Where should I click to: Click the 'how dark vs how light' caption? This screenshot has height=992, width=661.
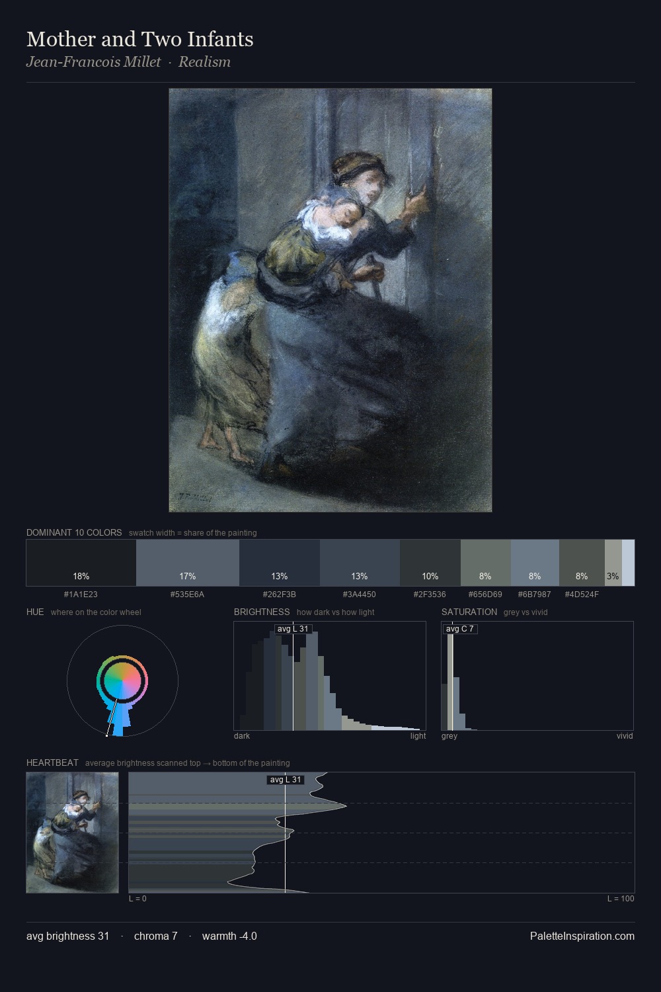335,612
